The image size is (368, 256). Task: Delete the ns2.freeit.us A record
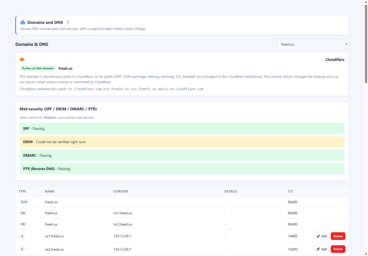point(338,249)
